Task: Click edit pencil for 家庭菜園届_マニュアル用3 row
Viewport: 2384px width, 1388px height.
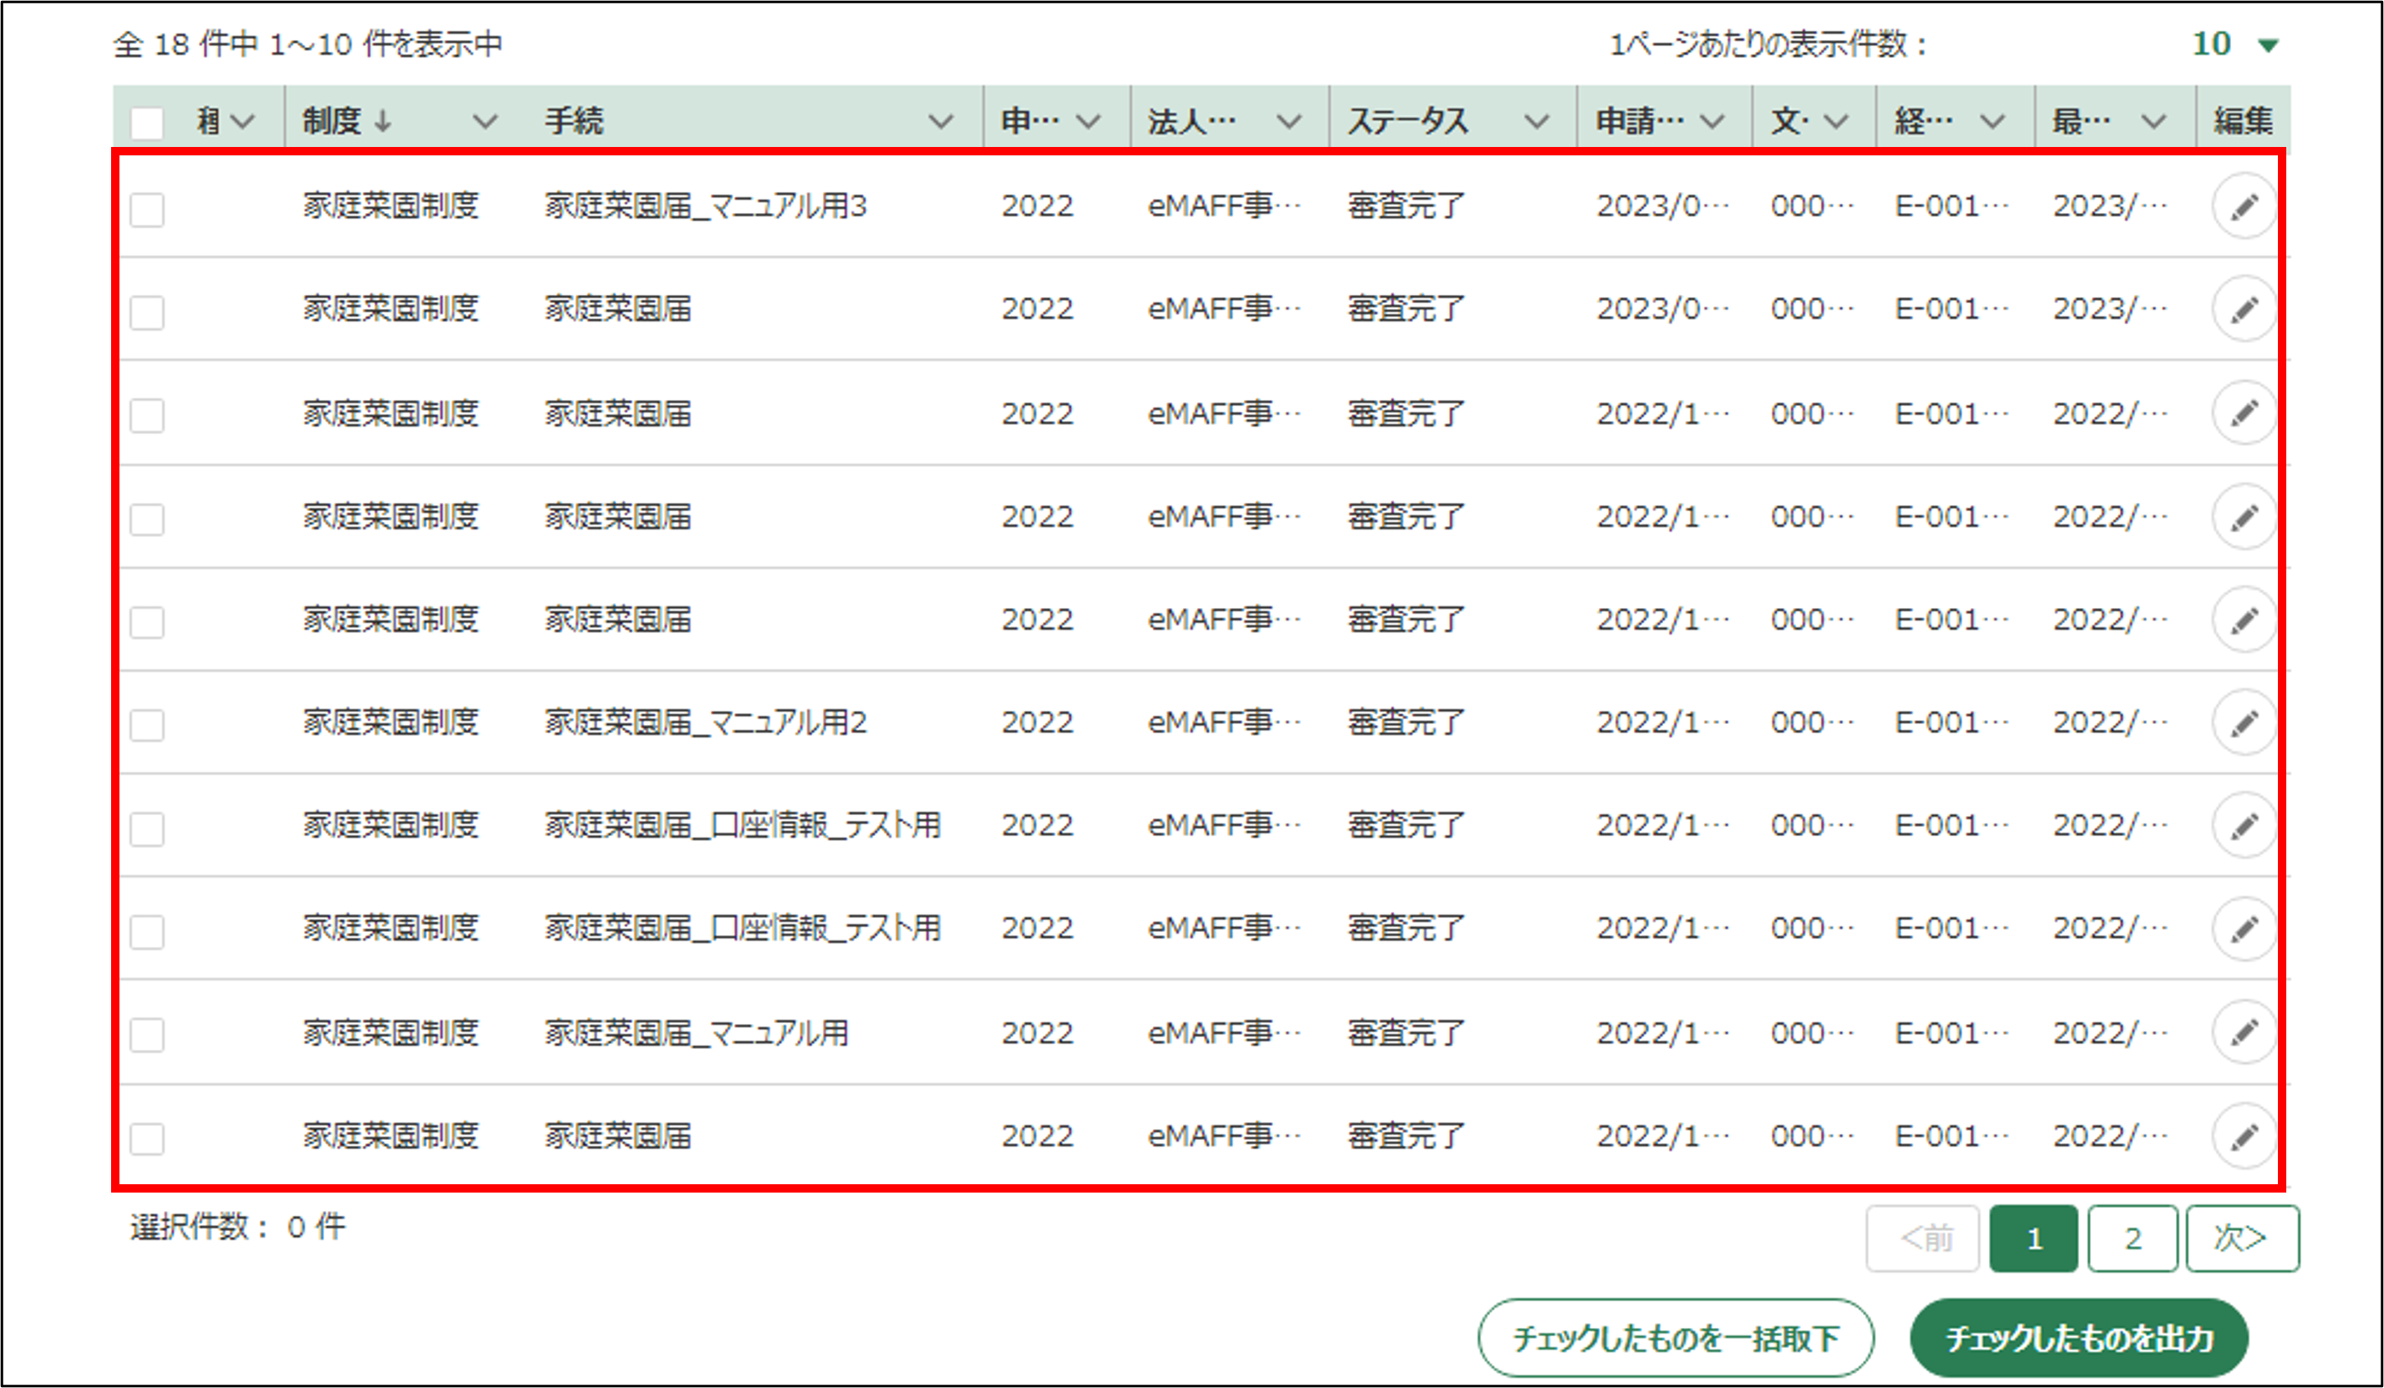Action: click(2244, 206)
